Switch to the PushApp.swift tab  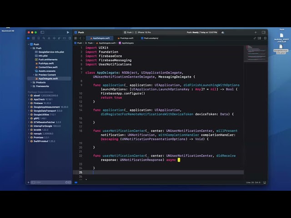[125, 38]
